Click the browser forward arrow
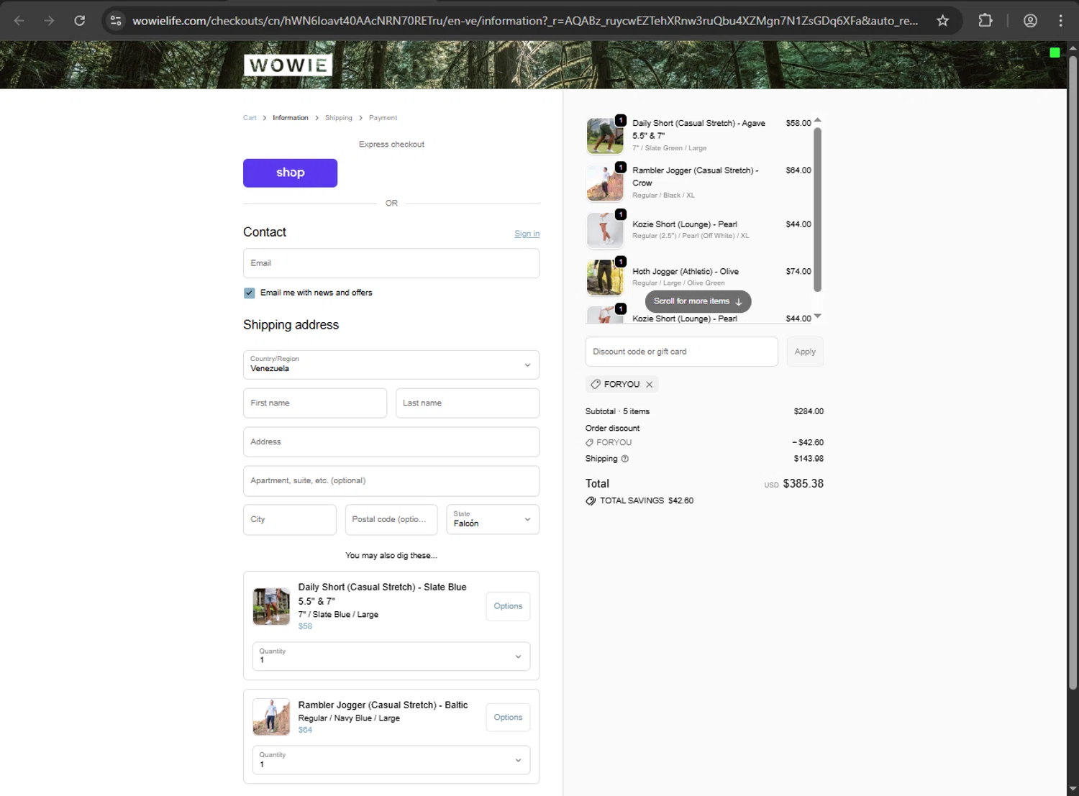 (x=49, y=21)
